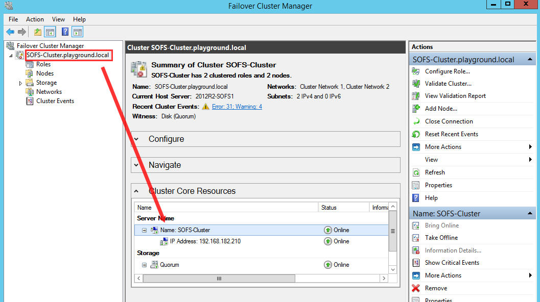Select SOFS-Cluster.playground.local in the tree
The image size is (540, 302).
pyautogui.click(x=67, y=55)
